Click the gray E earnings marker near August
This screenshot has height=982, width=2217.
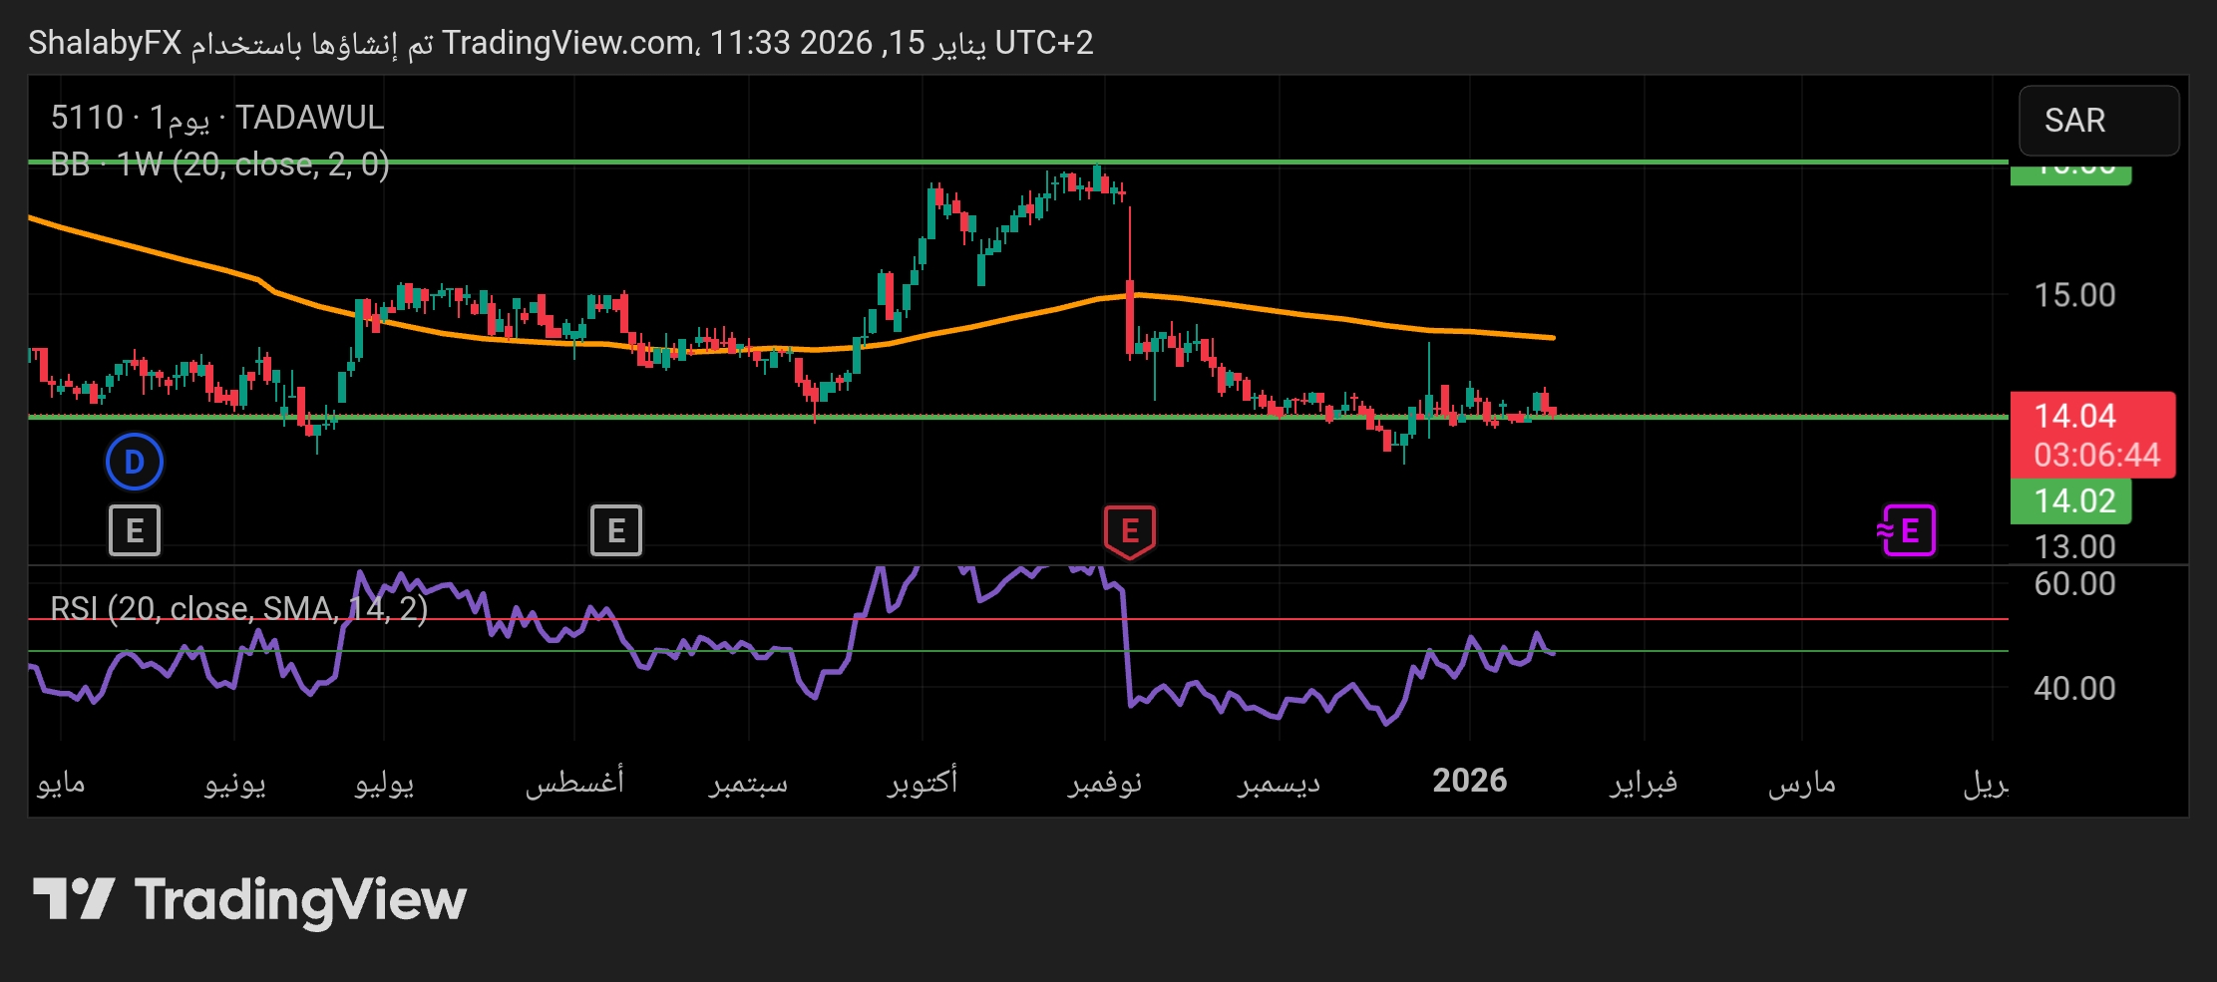pos(615,530)
